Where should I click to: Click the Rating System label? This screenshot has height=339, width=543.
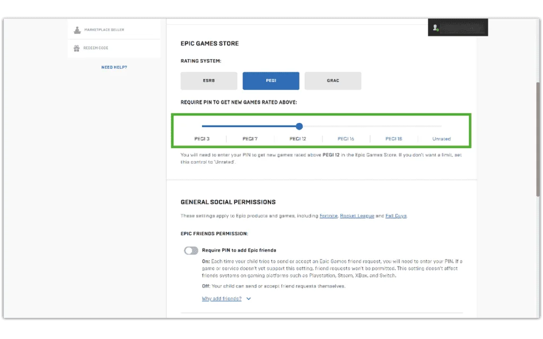tap(201, 61)
